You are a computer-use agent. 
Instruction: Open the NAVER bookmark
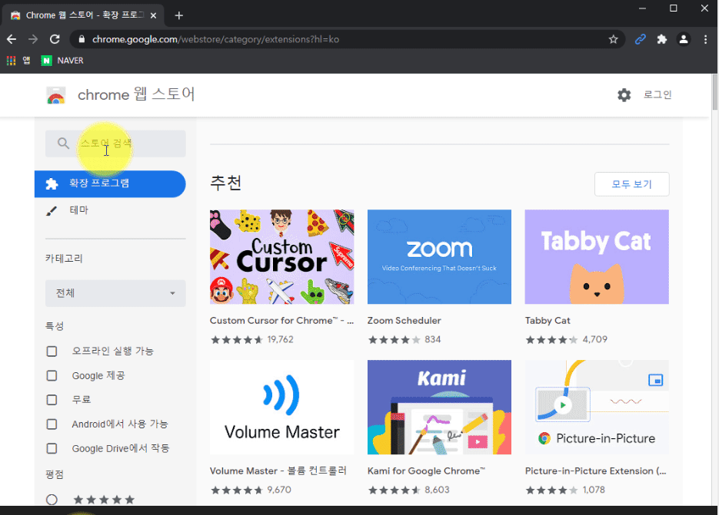pyautogui.click(x=62, y=61)
